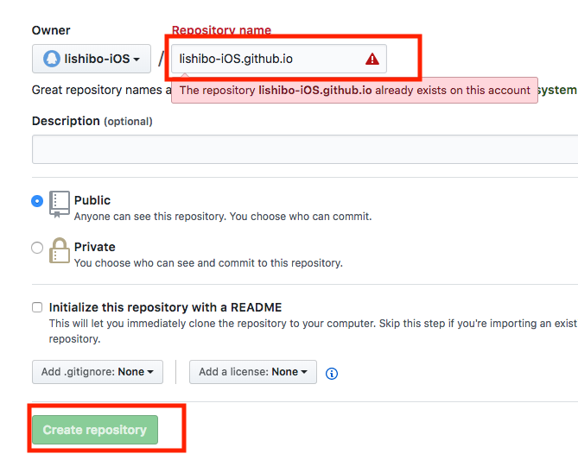Screen dimensions: 578x460
Task: Enable Initialize this repository with a README
Action: pos(37,307)
